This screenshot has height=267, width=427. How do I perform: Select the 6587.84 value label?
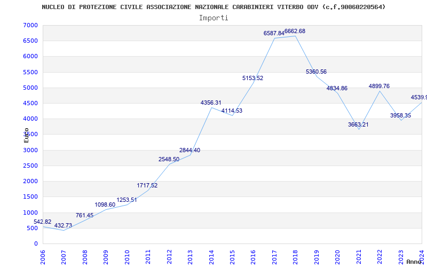(274, 34)
